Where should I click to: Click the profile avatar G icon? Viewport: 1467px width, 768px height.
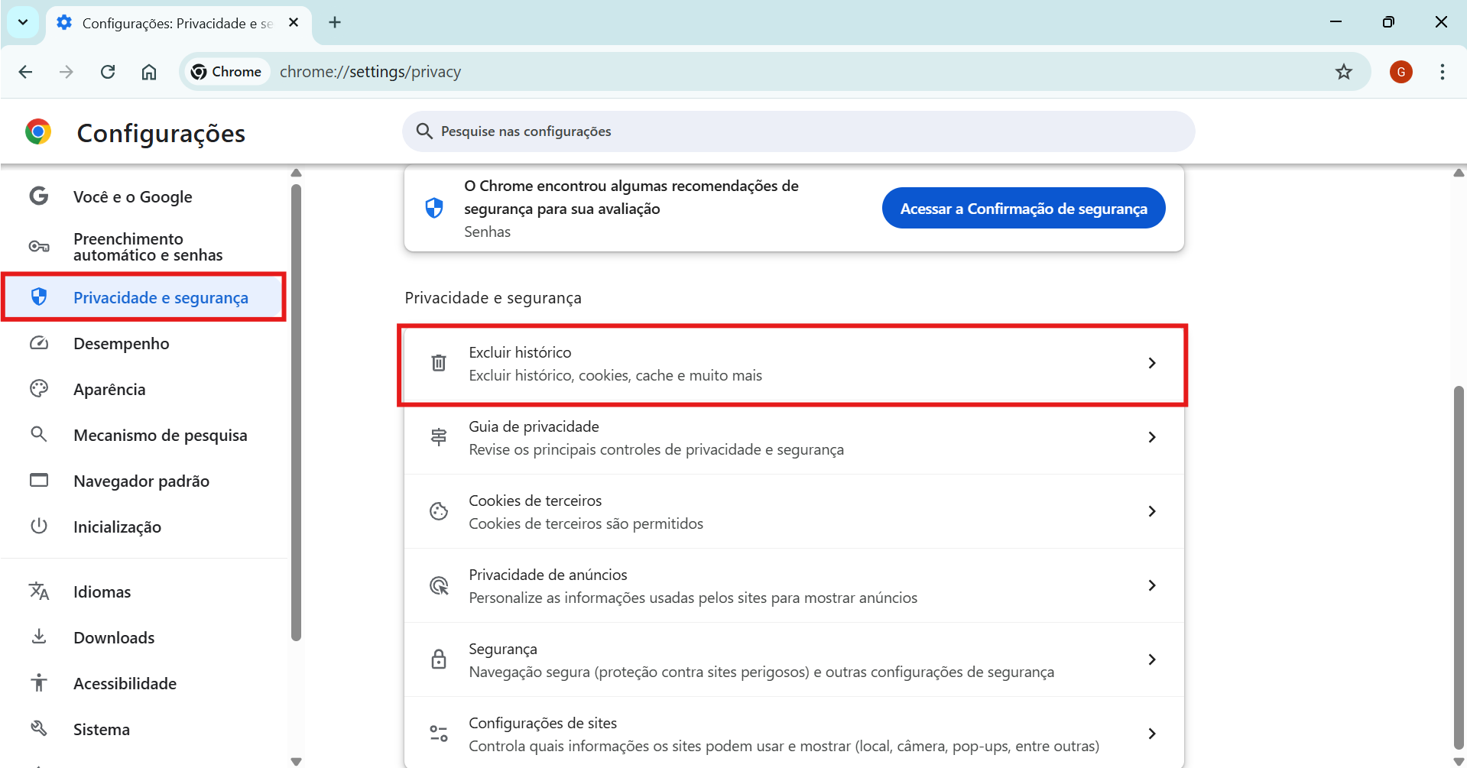click(1400, 72)
